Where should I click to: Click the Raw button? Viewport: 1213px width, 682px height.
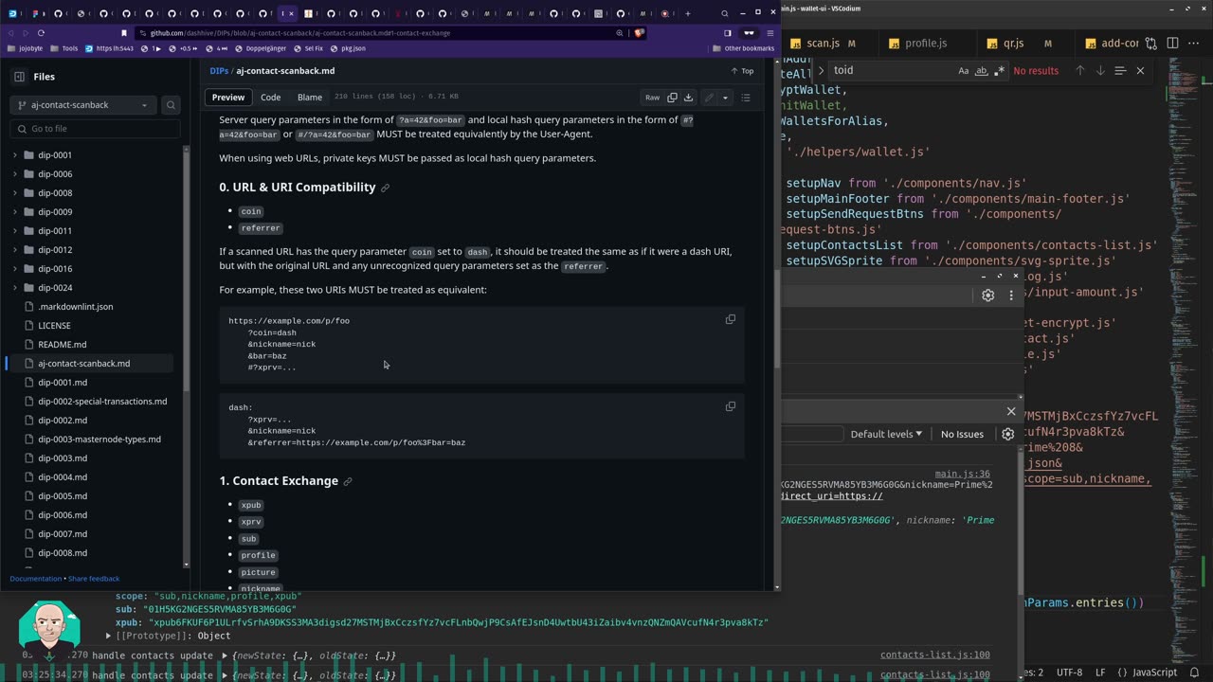click(652, 98)
